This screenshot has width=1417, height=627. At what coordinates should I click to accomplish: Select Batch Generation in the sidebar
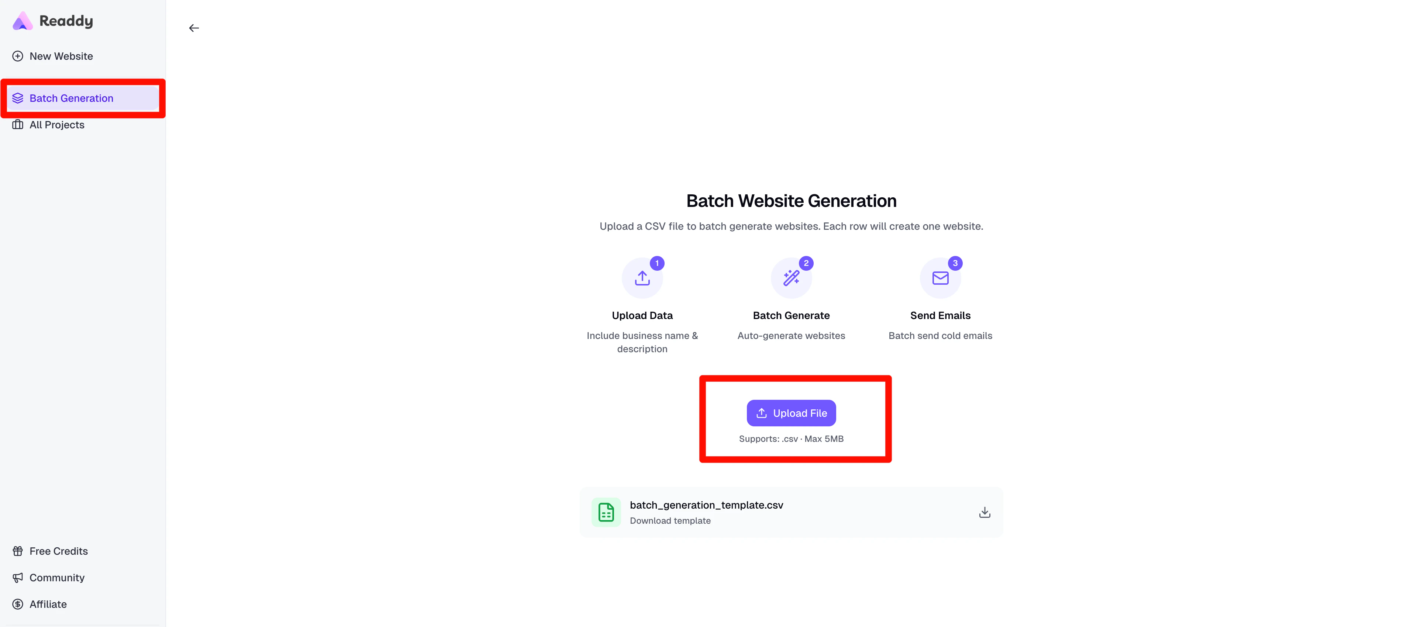71,98
